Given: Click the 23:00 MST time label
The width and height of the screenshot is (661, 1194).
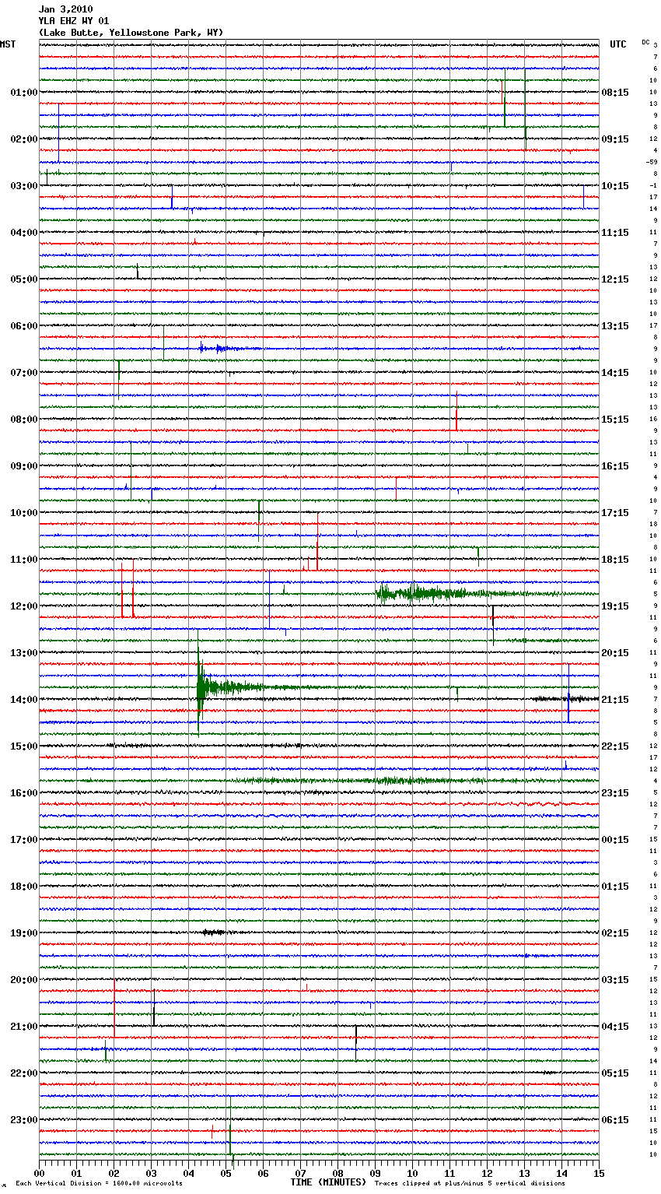Looking at the screenshot, I should click(x=23, y=1119).
